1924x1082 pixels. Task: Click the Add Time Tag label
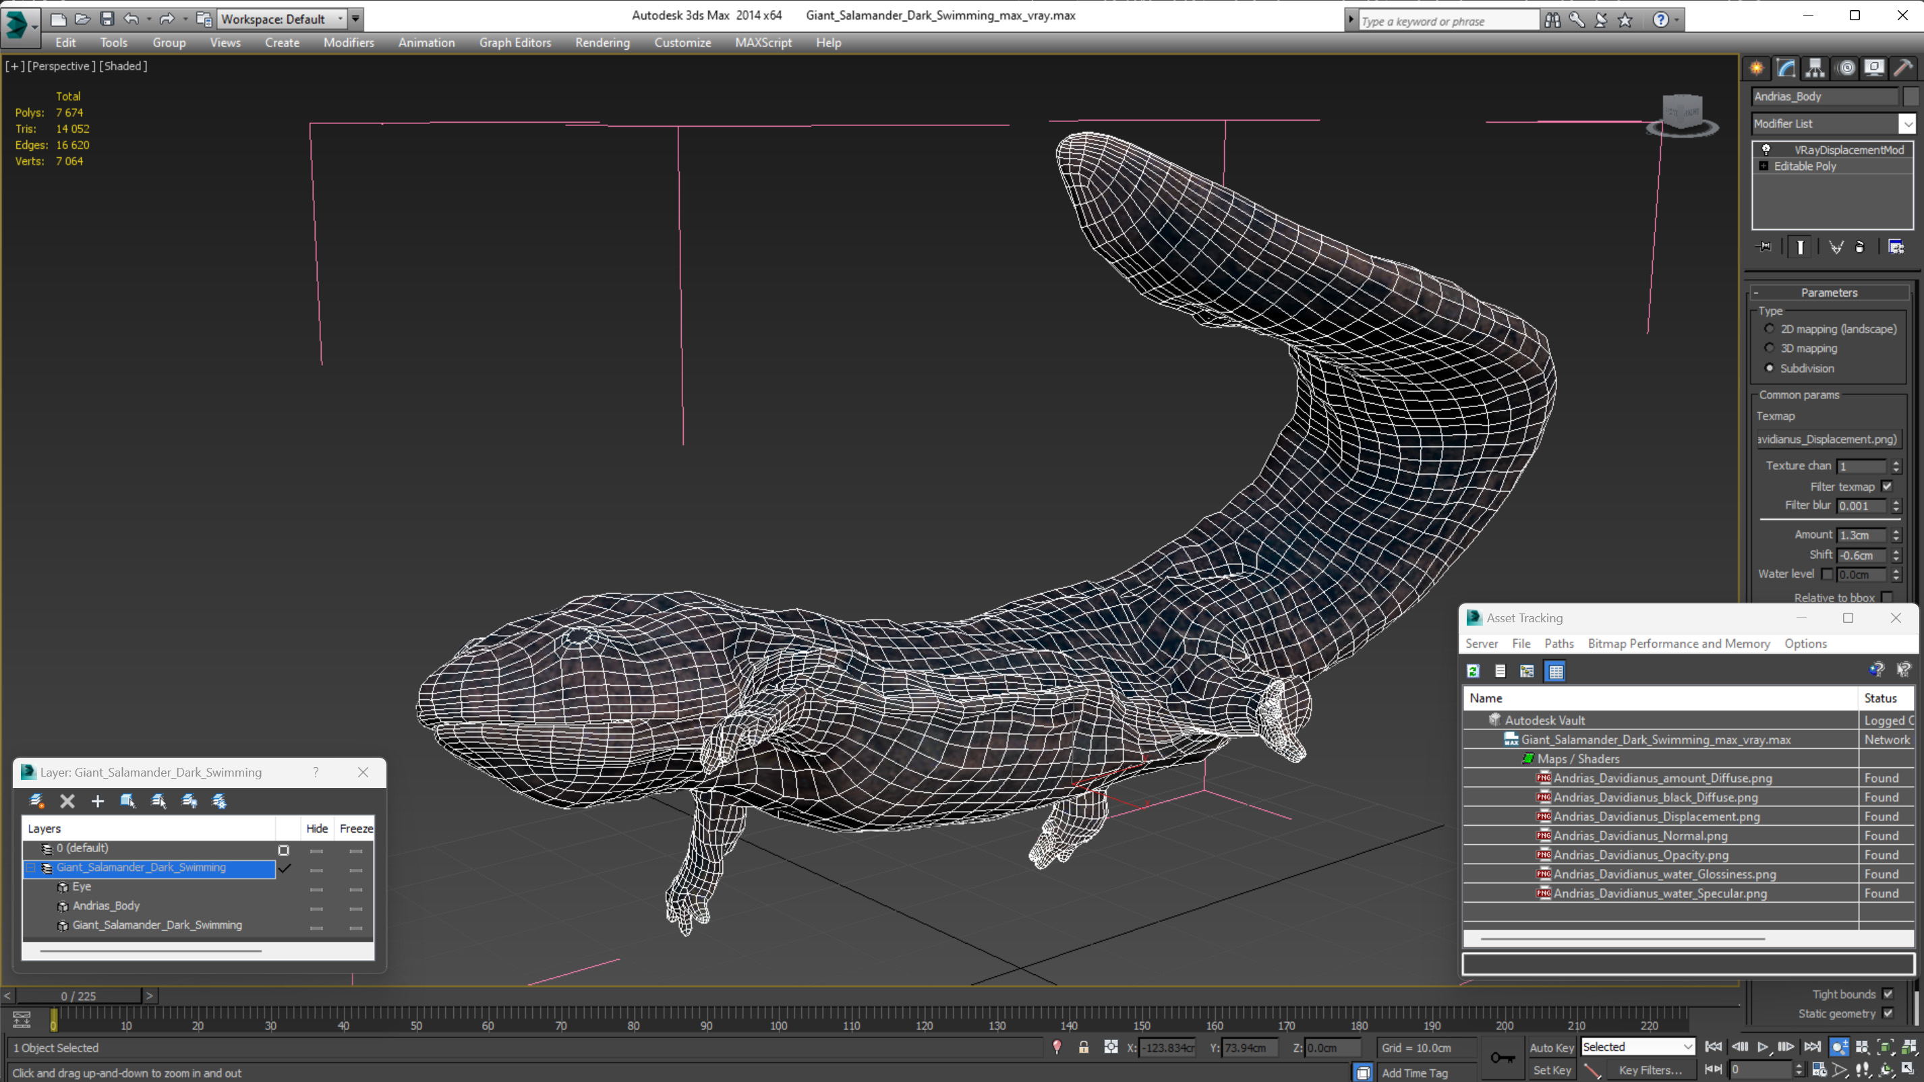(1414, 1073)
